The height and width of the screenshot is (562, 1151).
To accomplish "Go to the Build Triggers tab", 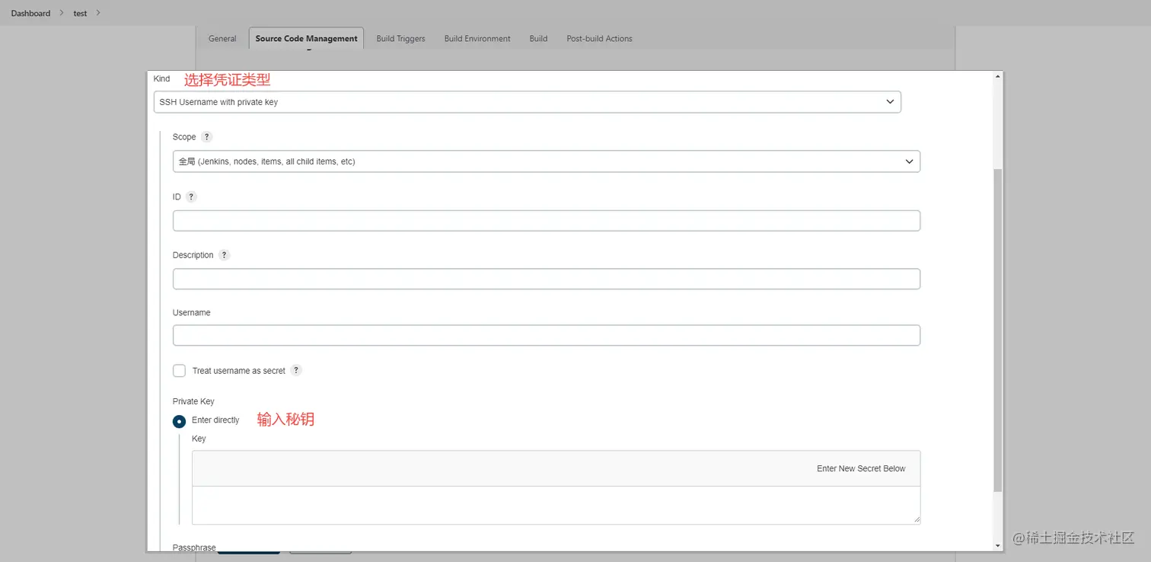I will tap(400, 38).
